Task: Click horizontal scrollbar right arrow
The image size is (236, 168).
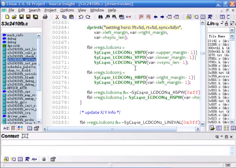Action: pyautogui.click(x=198, y=129)
